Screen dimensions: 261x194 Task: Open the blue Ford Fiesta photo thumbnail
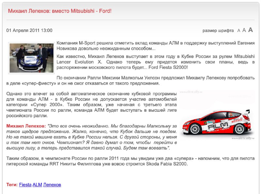tap(31, 58)
